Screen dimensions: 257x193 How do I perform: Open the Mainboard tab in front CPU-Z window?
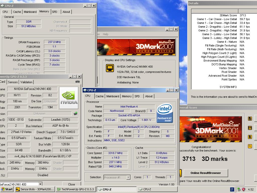pos(113,96)
